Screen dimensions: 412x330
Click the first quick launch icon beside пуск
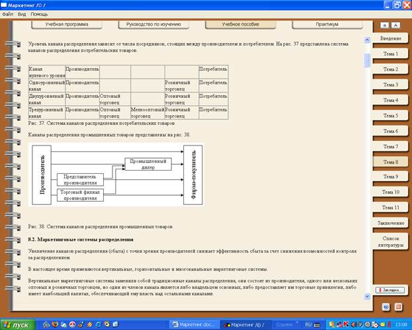[x=46, y=325]
